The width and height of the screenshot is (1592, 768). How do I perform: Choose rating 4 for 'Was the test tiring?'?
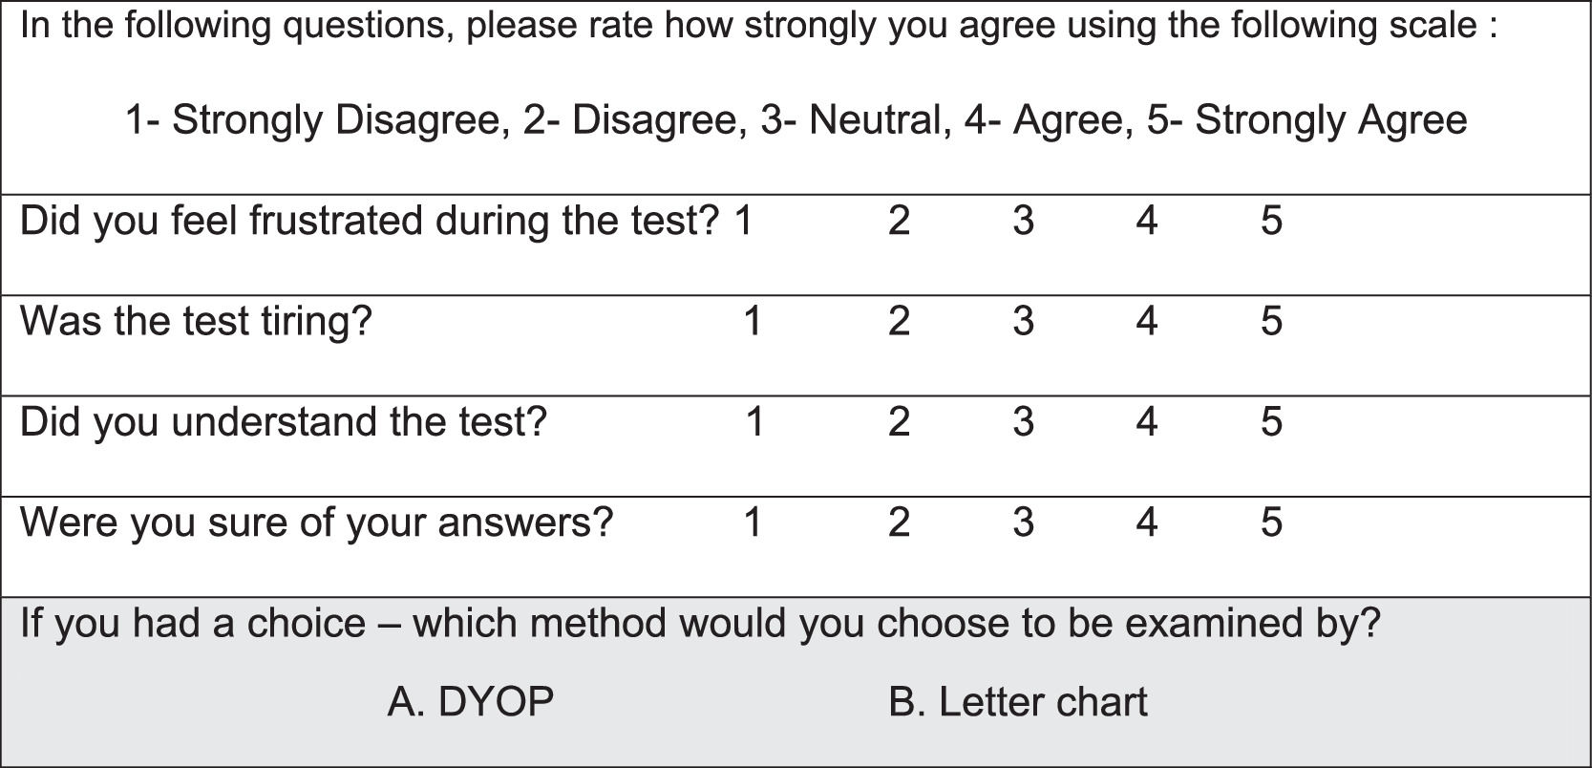click(x=1147, y=322)
